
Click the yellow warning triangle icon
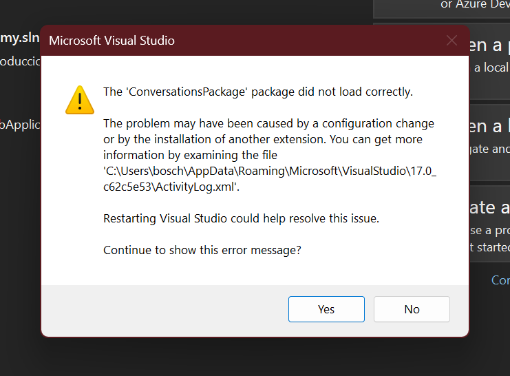click(x=80, y=100)
